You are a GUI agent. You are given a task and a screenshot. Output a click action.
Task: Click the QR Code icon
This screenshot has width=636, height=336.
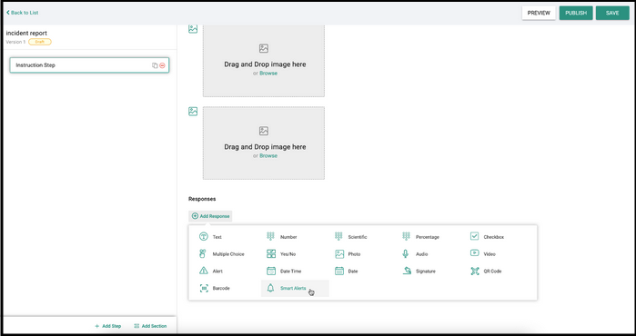point(475,272)
